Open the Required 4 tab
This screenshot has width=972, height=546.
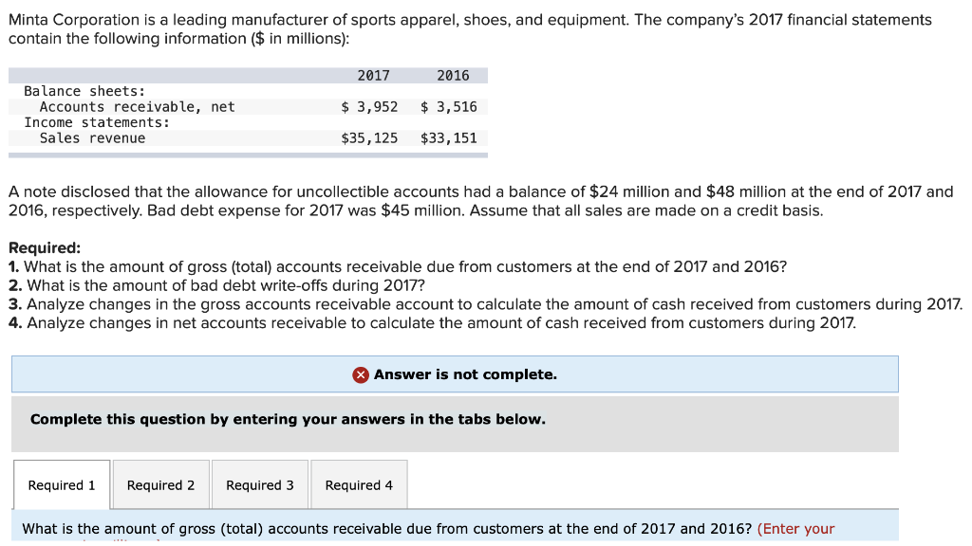click(358, 484)
